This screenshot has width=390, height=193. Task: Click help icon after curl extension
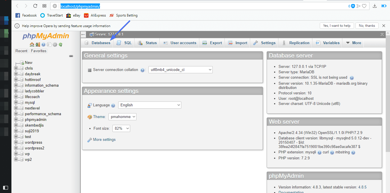(332, 153)
